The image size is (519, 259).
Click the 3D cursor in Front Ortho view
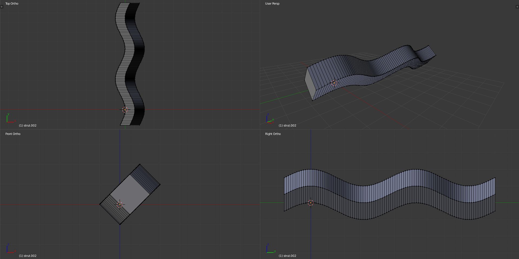click(x=120, y=205)
